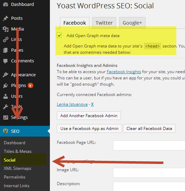Focus the Facebook Page URL field

pos(149,146)
